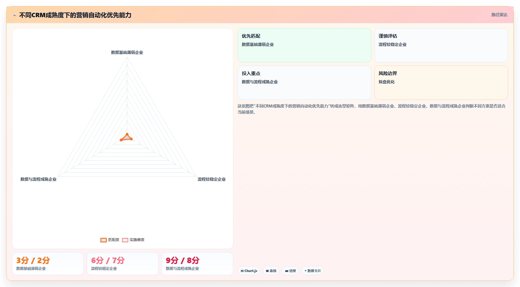Toggle the 实施难度 legend swatch
520x287 pixels.
(x=125, y=240)
